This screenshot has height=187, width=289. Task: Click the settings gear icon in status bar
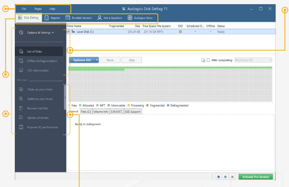pyautogui.click(x=225, y=177)
